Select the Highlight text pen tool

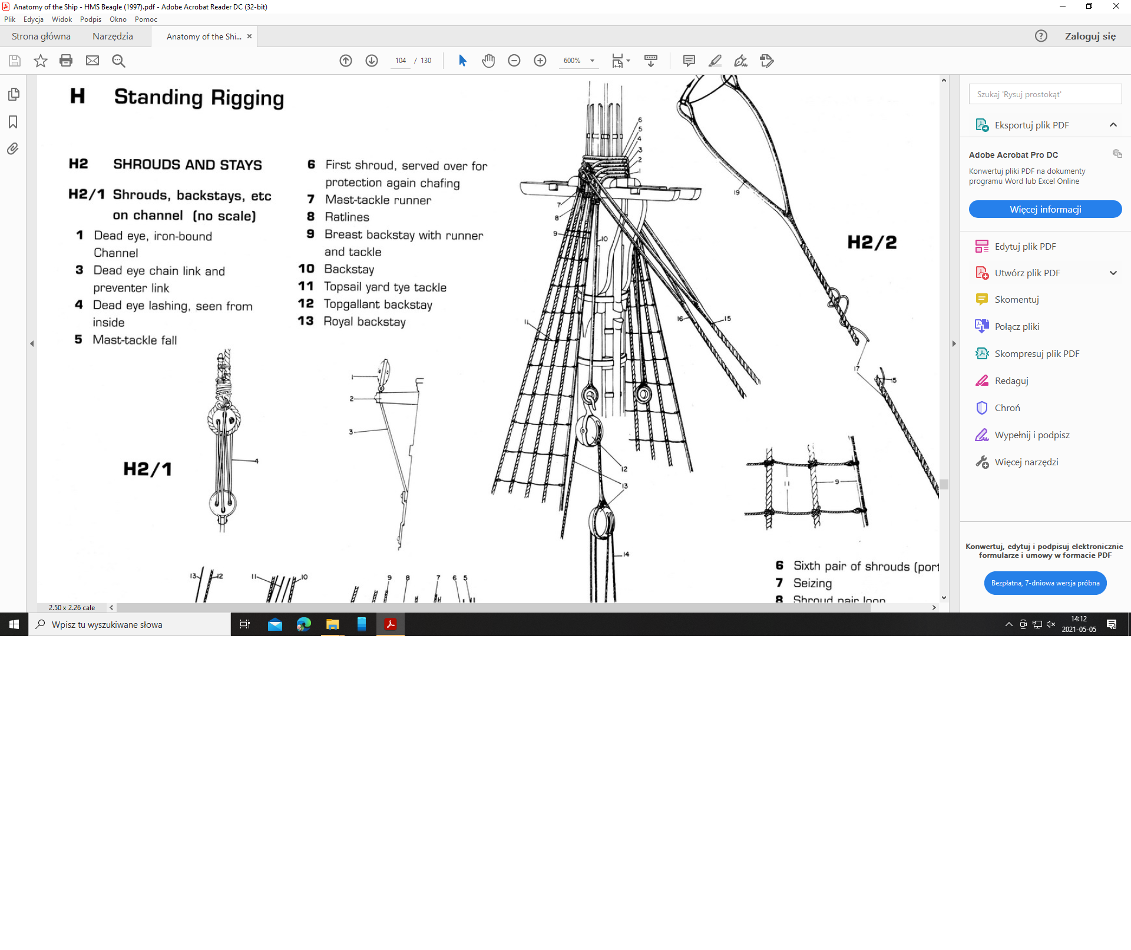(715, 61)
